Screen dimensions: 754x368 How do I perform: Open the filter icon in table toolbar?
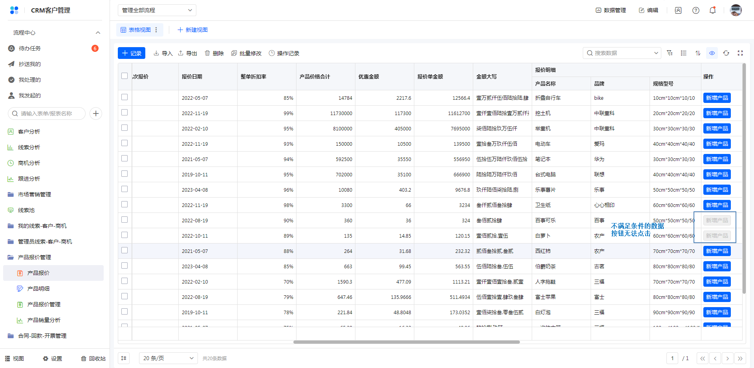(x=670, y=53)
